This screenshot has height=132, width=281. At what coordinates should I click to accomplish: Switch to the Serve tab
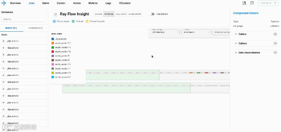tap(46, 3)
